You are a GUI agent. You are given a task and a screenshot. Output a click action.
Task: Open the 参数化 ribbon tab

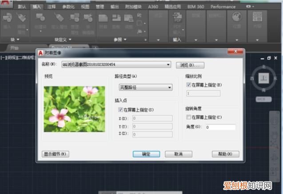click(x=68, y=7)
